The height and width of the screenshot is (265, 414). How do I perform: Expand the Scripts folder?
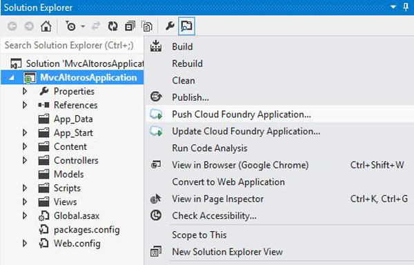click(25, 188)
